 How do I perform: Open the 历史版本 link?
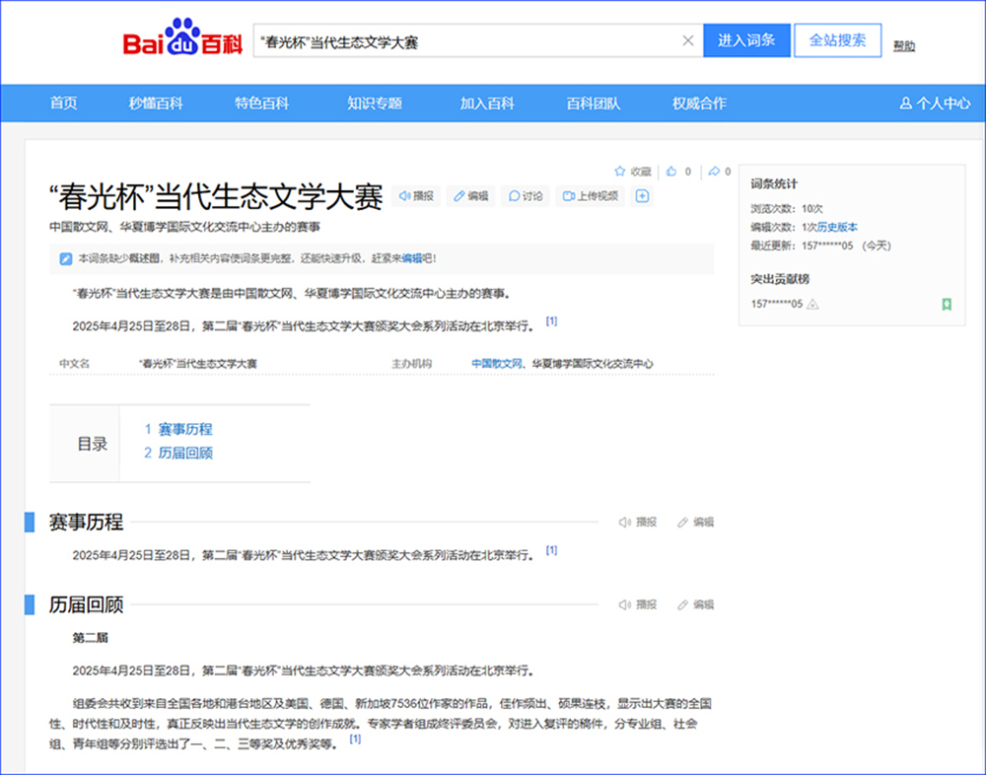(837, 227)
